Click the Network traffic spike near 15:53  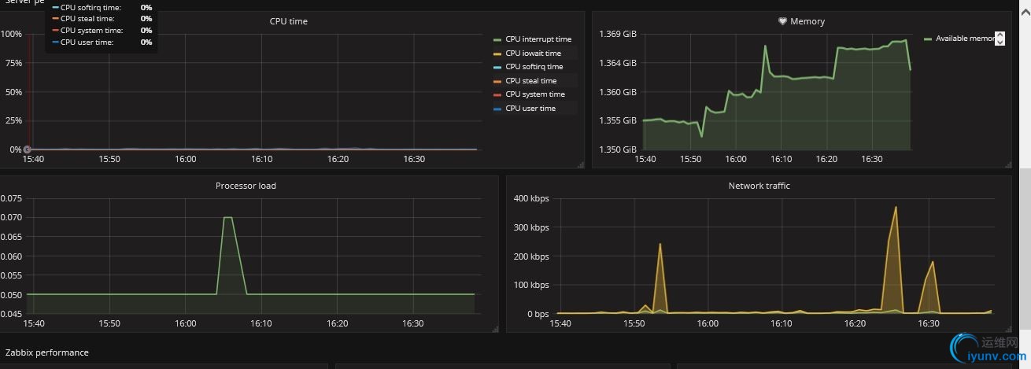tap(660, 244)
